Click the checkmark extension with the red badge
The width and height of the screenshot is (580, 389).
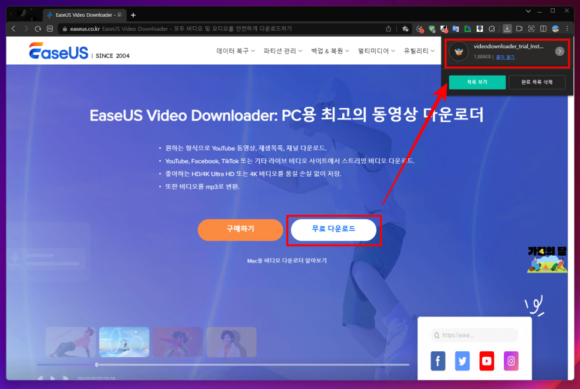[420, 29]
